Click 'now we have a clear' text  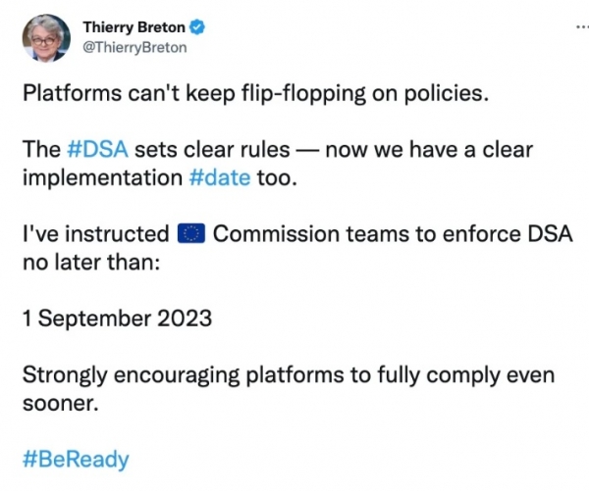tap(429, 149)
